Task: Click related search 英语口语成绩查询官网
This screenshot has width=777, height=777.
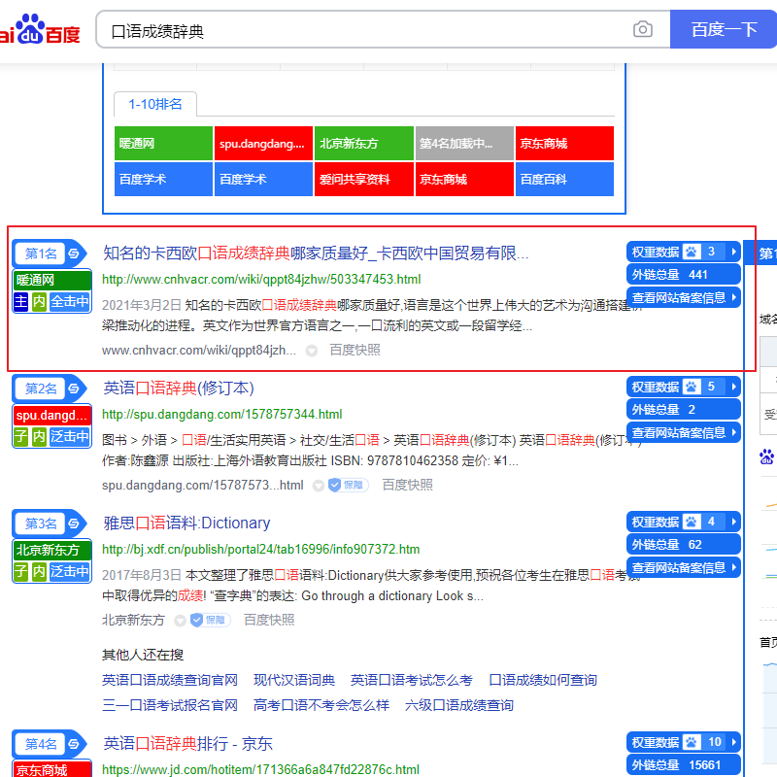Action: click(x=170, y=680)
